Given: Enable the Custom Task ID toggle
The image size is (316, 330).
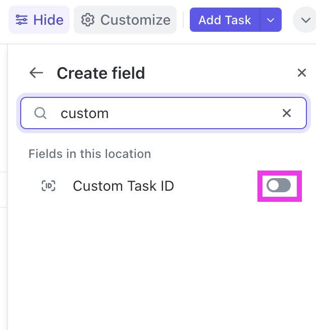Looking at the screenshot, I should click(x=279, y=186).
